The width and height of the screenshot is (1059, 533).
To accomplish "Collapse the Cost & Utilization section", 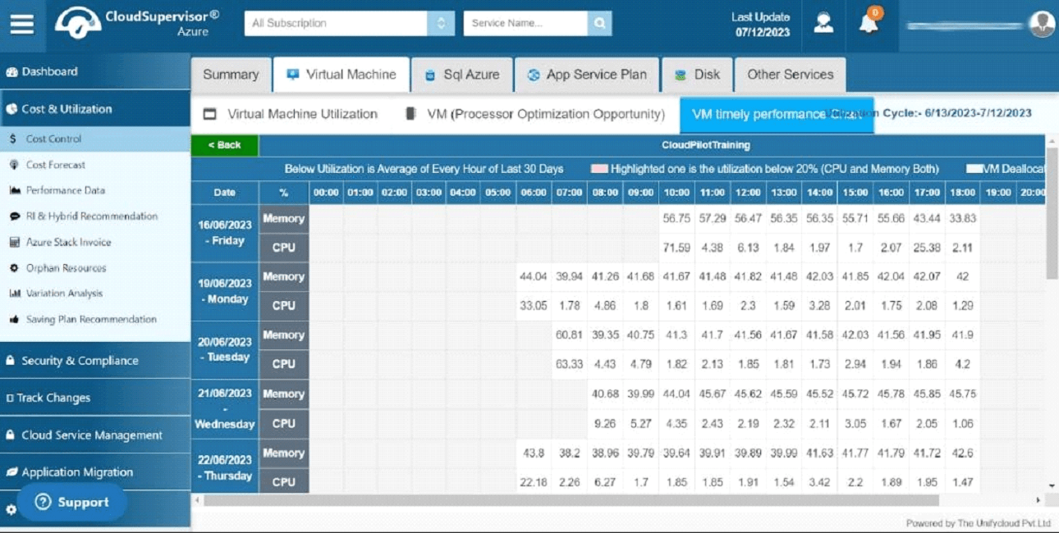I will click(95, 108).
